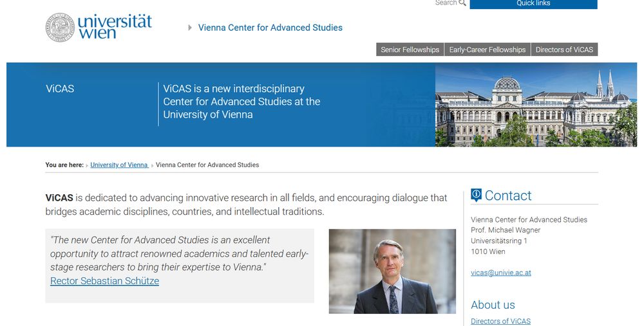Viewport: 644px width, 326px height.
Task: Open the Senior Fellowships tab
Action: click(410, 50)
